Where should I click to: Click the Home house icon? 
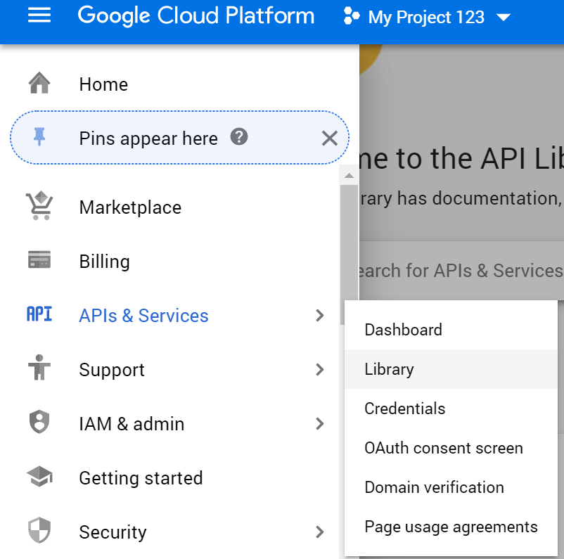[39, 83]
